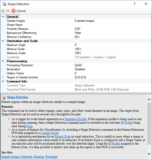Click the Shape Detection help topic icon
152x160 pixels.
pos(4,97)
